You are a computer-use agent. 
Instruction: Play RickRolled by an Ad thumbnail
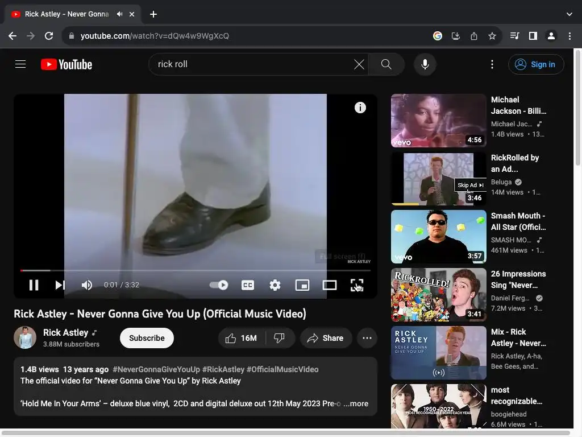pyautogui.click(x=439, y=179)
